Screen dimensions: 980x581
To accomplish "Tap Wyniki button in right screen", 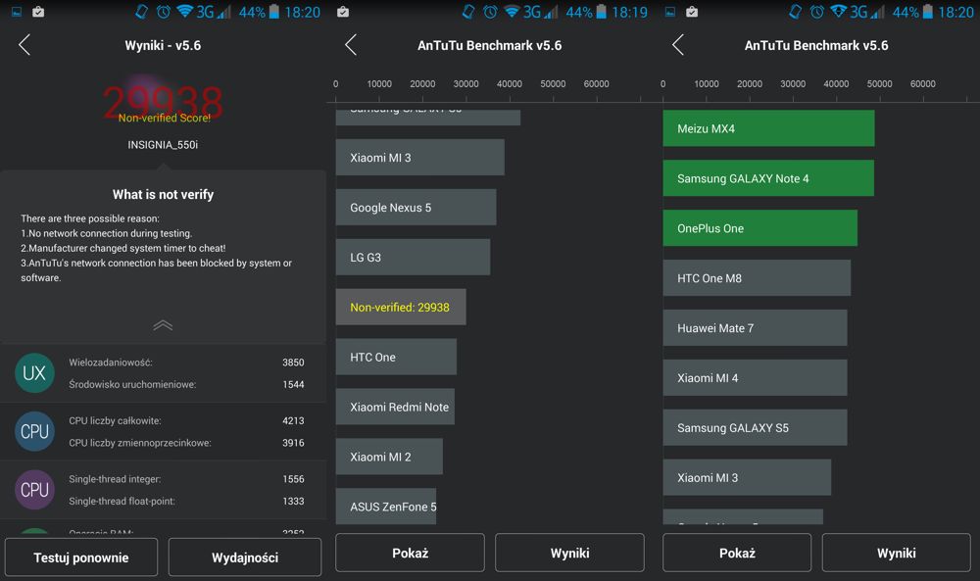I will tap(897, 553).
